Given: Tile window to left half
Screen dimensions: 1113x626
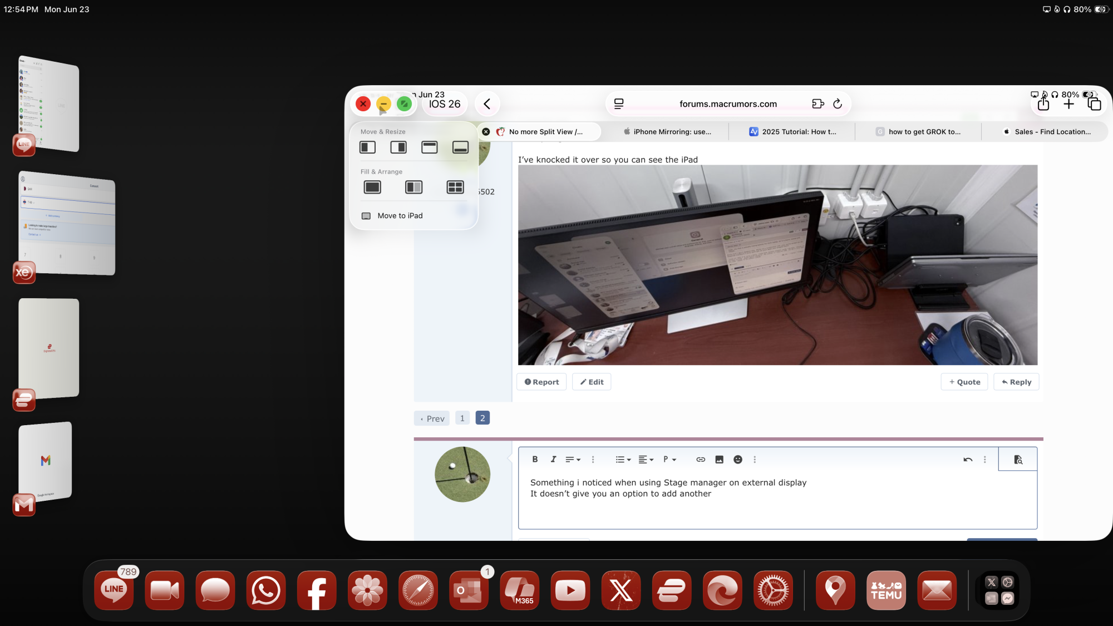Looking at the screenshot, I should (367, 147).
